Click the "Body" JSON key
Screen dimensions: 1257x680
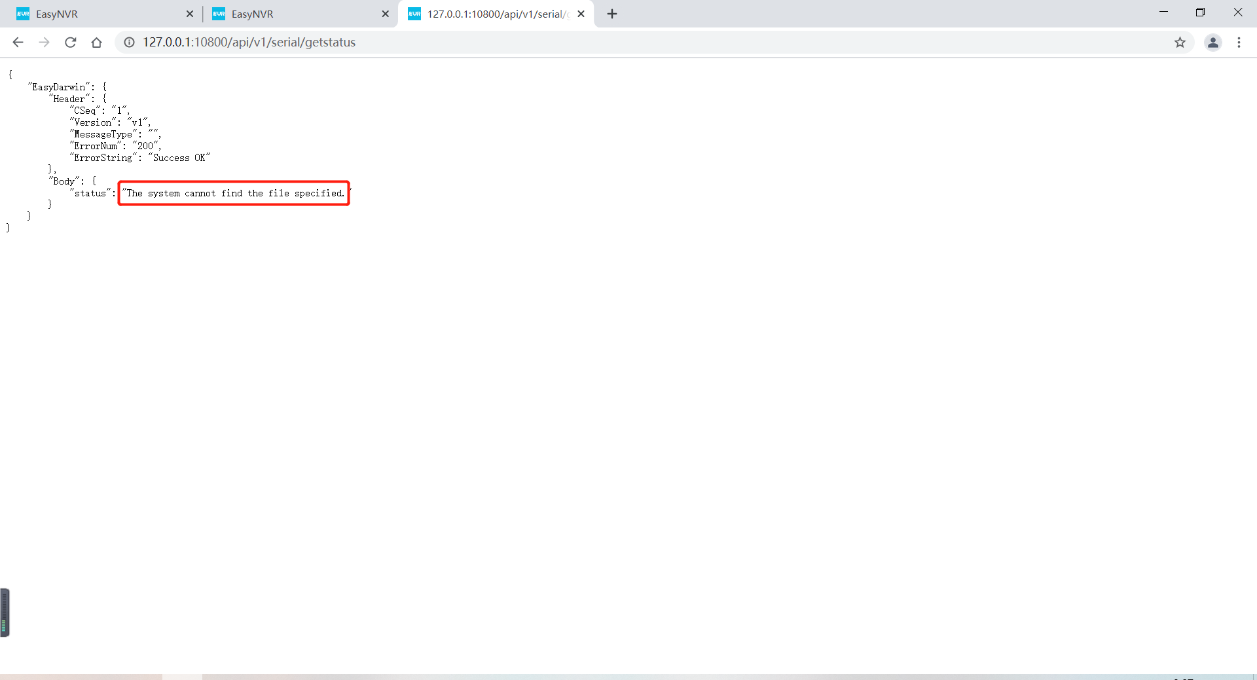65,181
